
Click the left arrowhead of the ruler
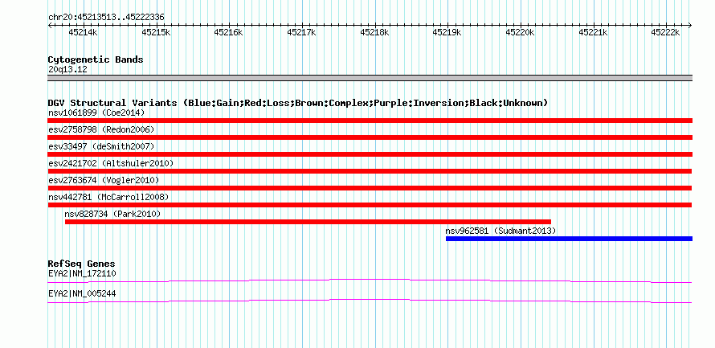(50, 26)
